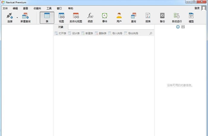This screenshot has width=208, height=136.
Task: Expand the 连接 dropdown arrow
Action: coord(17,18)
